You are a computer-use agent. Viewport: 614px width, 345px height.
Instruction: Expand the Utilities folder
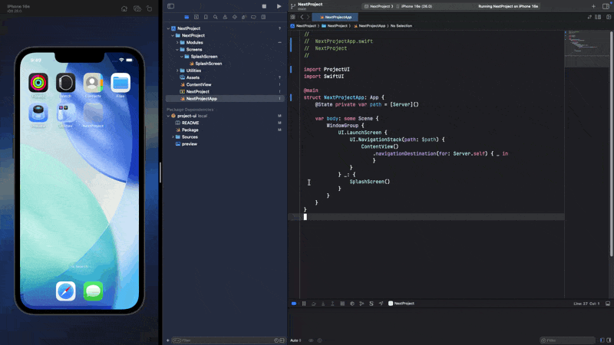tap(176, 71)
